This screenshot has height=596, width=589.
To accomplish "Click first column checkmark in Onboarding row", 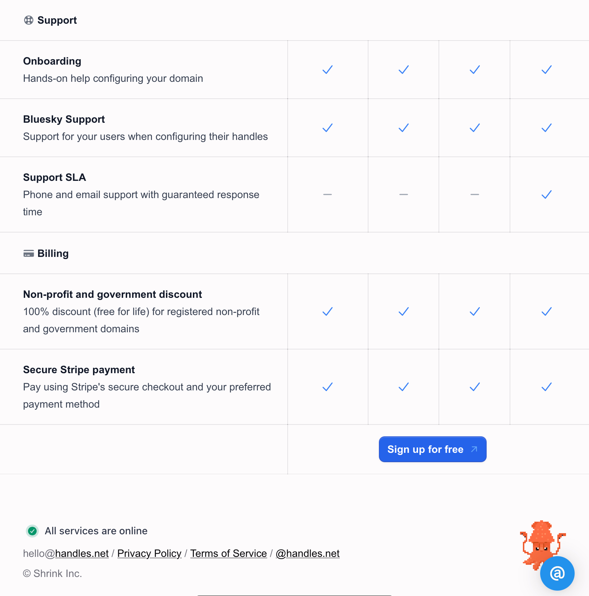I will [x=328, y=70].
